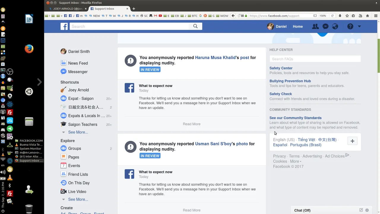The image size is (380, 214).
Task: Open the Privacy footer link
Action: [x=279, y=156]
